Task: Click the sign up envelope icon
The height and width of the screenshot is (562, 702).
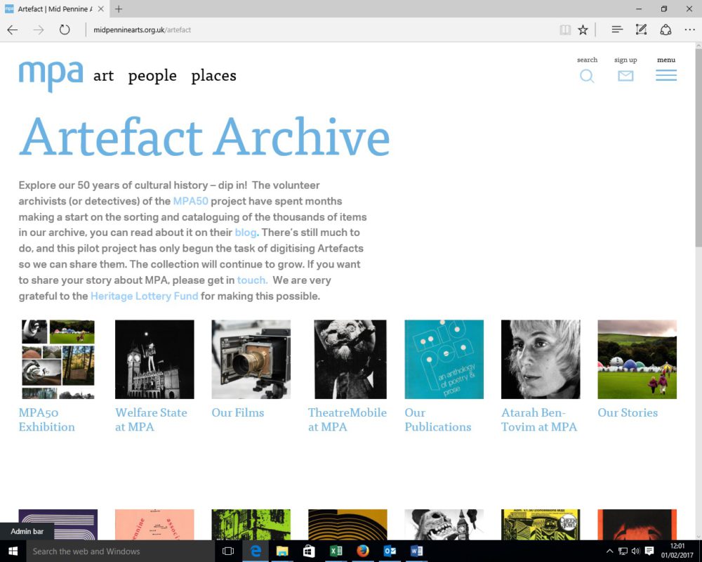Action: click(625, 76)
